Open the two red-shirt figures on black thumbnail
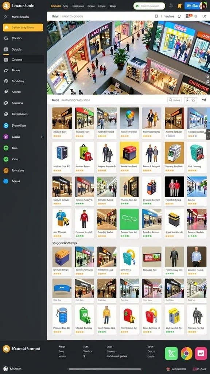This screenshot has width=210, height=374. tap(174, 187)
